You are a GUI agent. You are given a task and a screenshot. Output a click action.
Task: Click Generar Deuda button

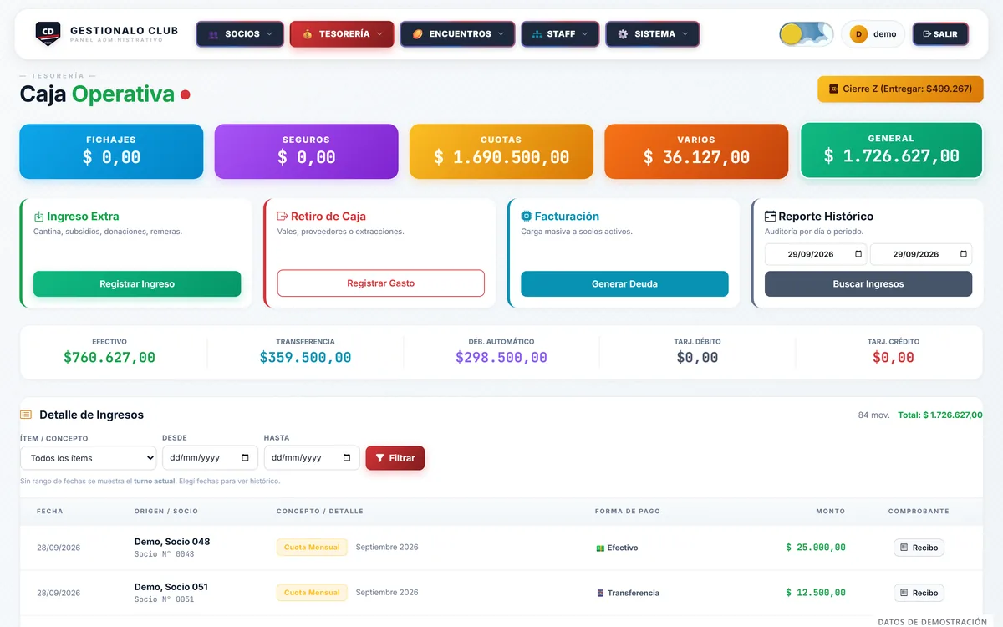624,284
